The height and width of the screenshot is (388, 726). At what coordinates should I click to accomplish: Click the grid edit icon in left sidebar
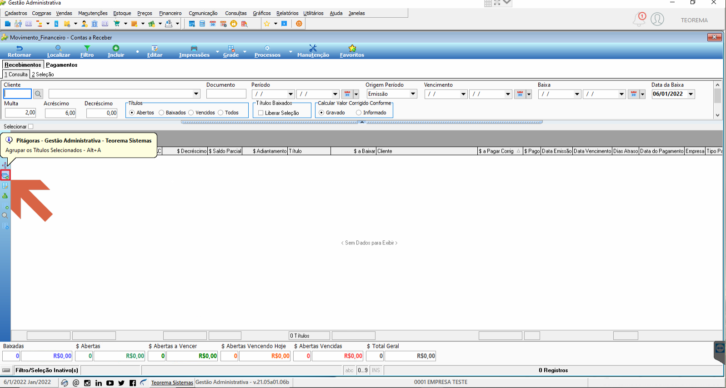(x=5, y=186)
